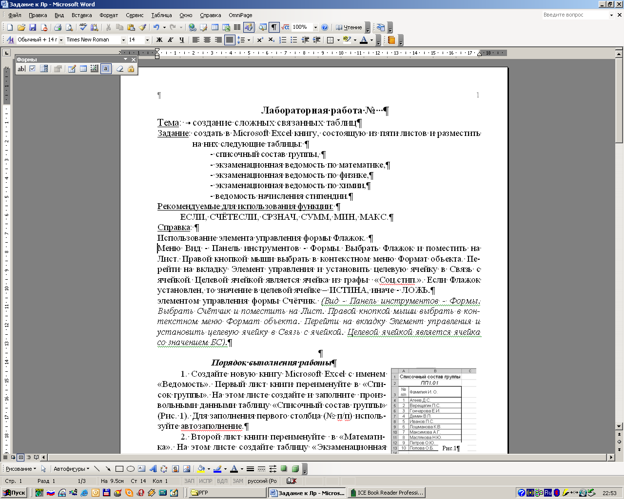624x499 pixels.
Task: Apply line color brush in drawing toolbar
Action: coord(217,469)
